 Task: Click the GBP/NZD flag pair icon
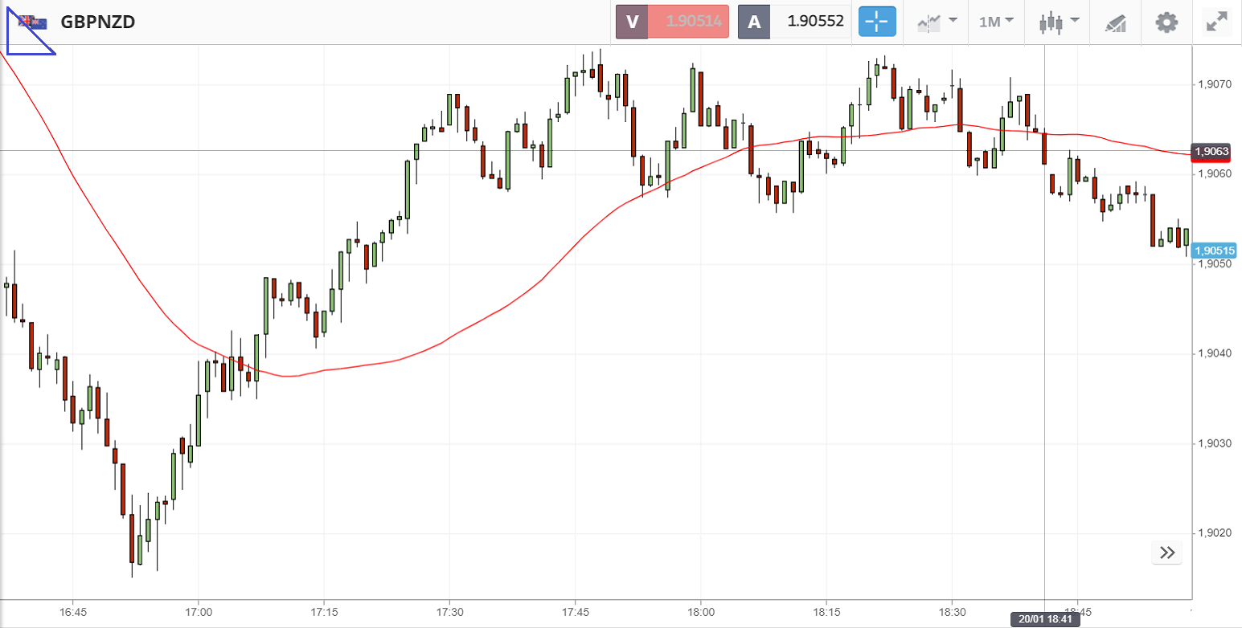(x=33, y=21)
